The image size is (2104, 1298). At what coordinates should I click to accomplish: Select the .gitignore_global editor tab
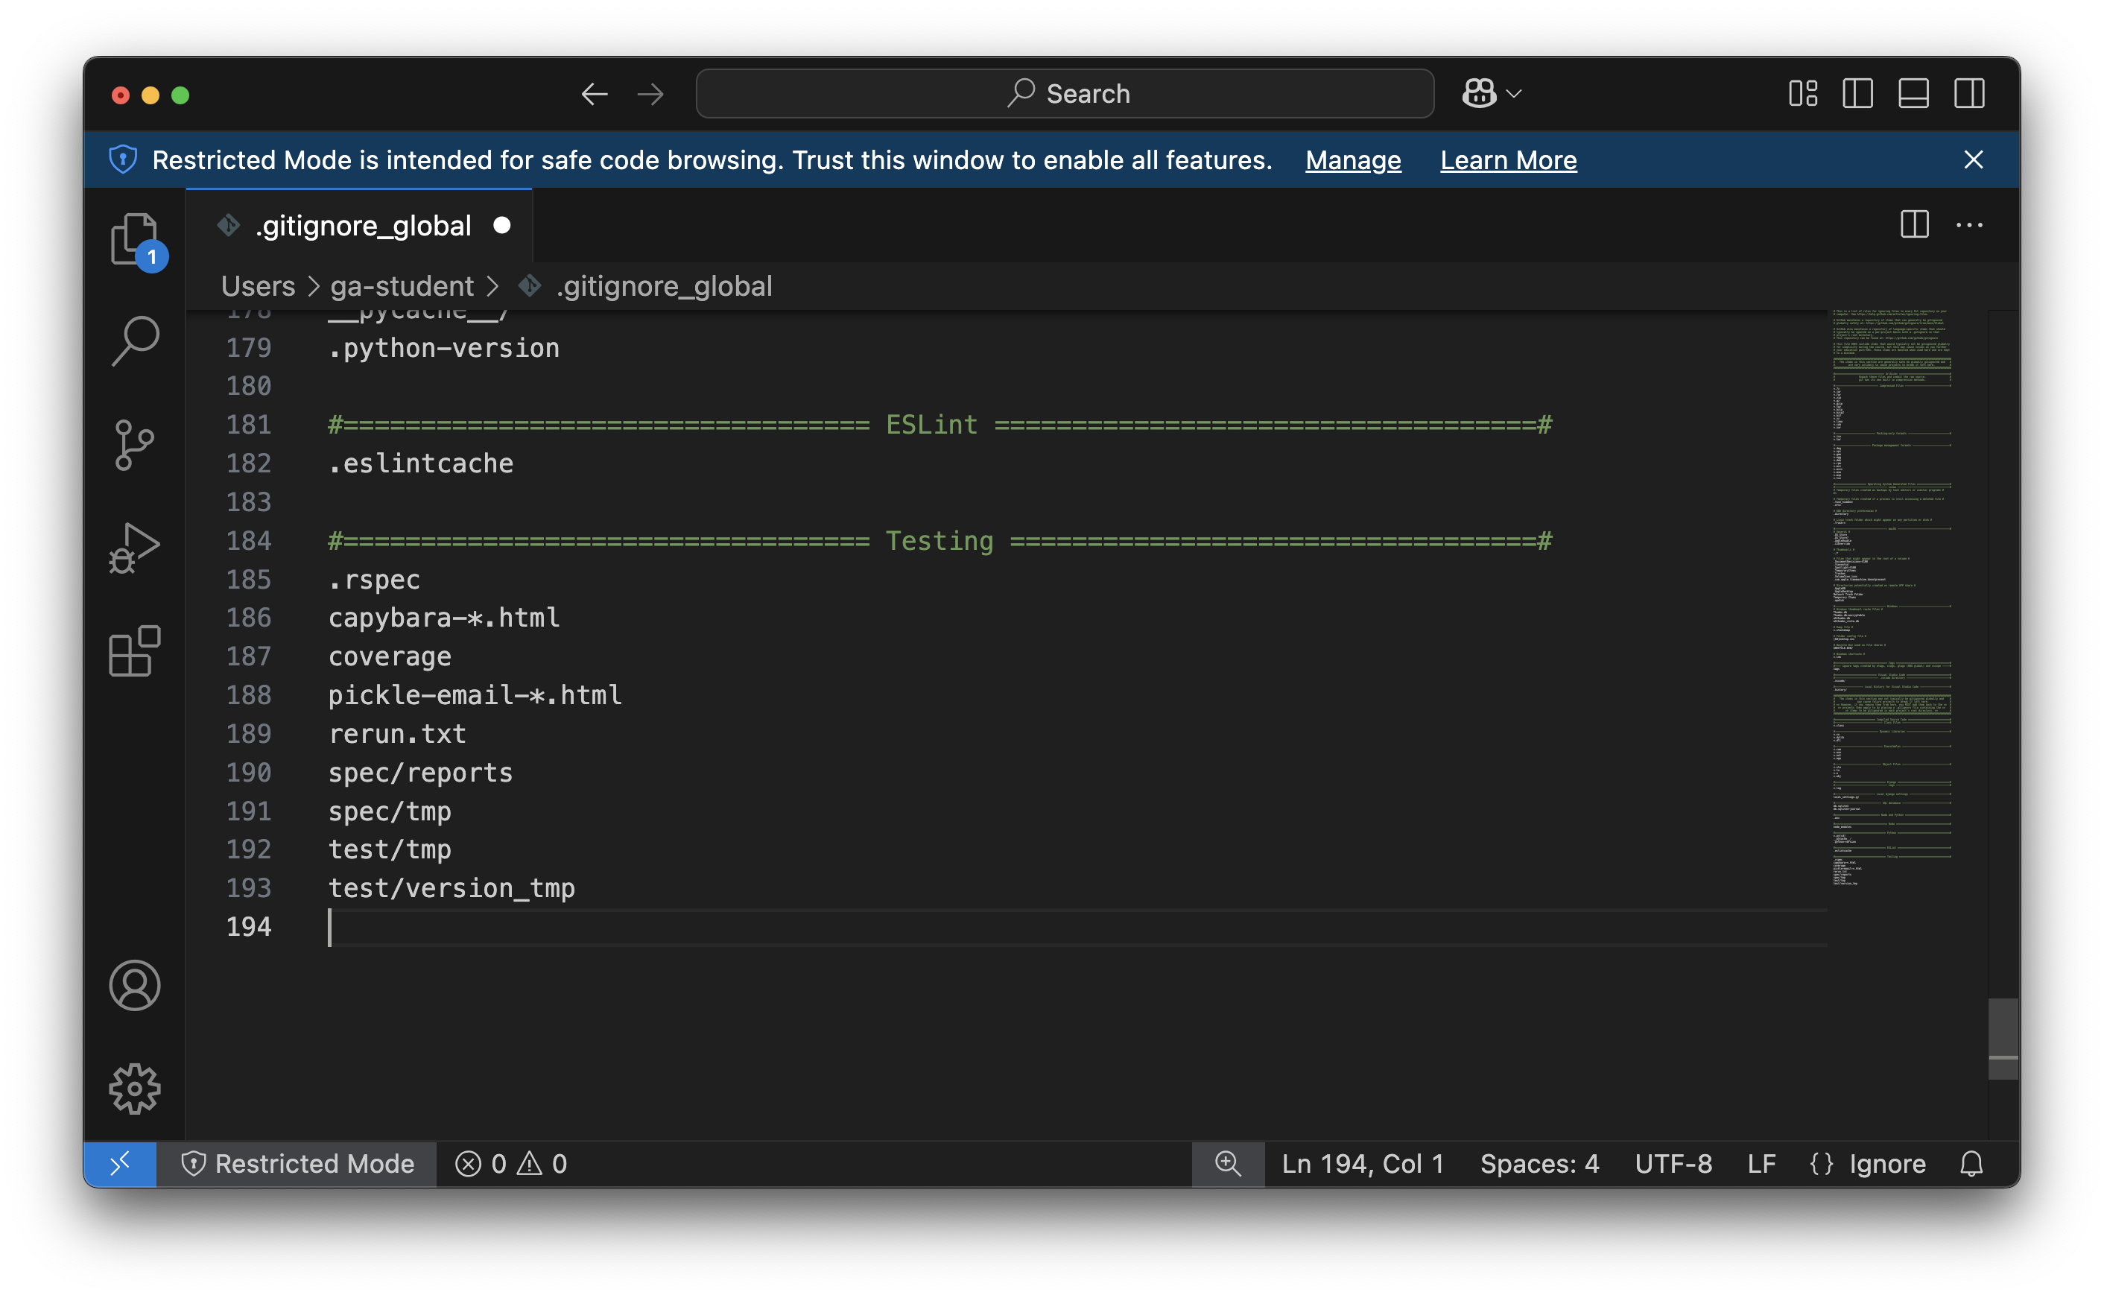click(363, 226)
